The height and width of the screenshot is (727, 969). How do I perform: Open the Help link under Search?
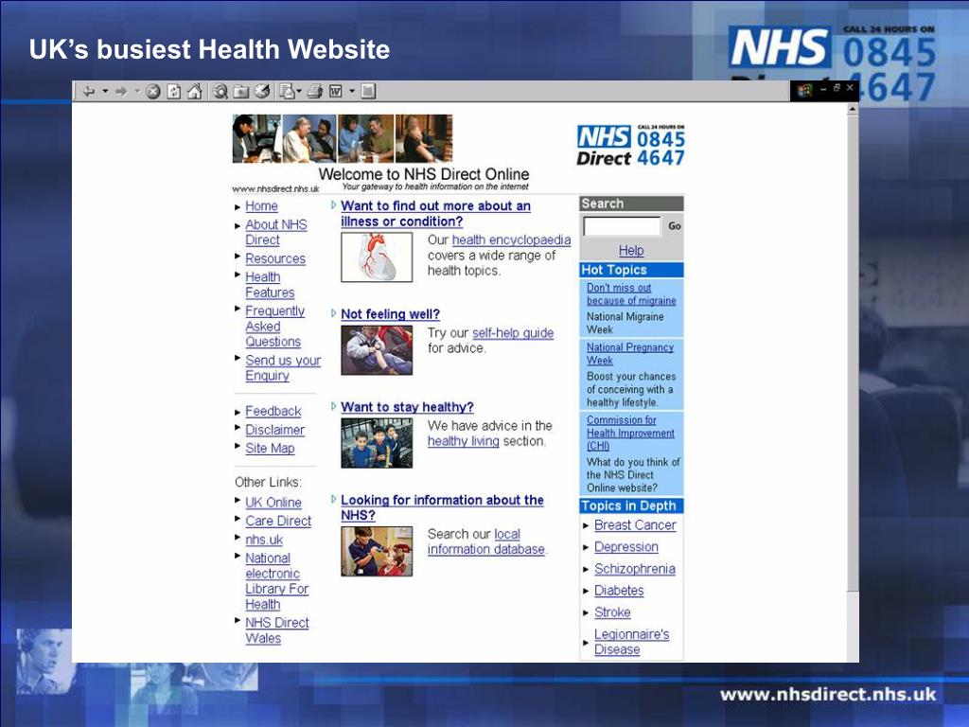pyautogui.click(x=631, y=250)
